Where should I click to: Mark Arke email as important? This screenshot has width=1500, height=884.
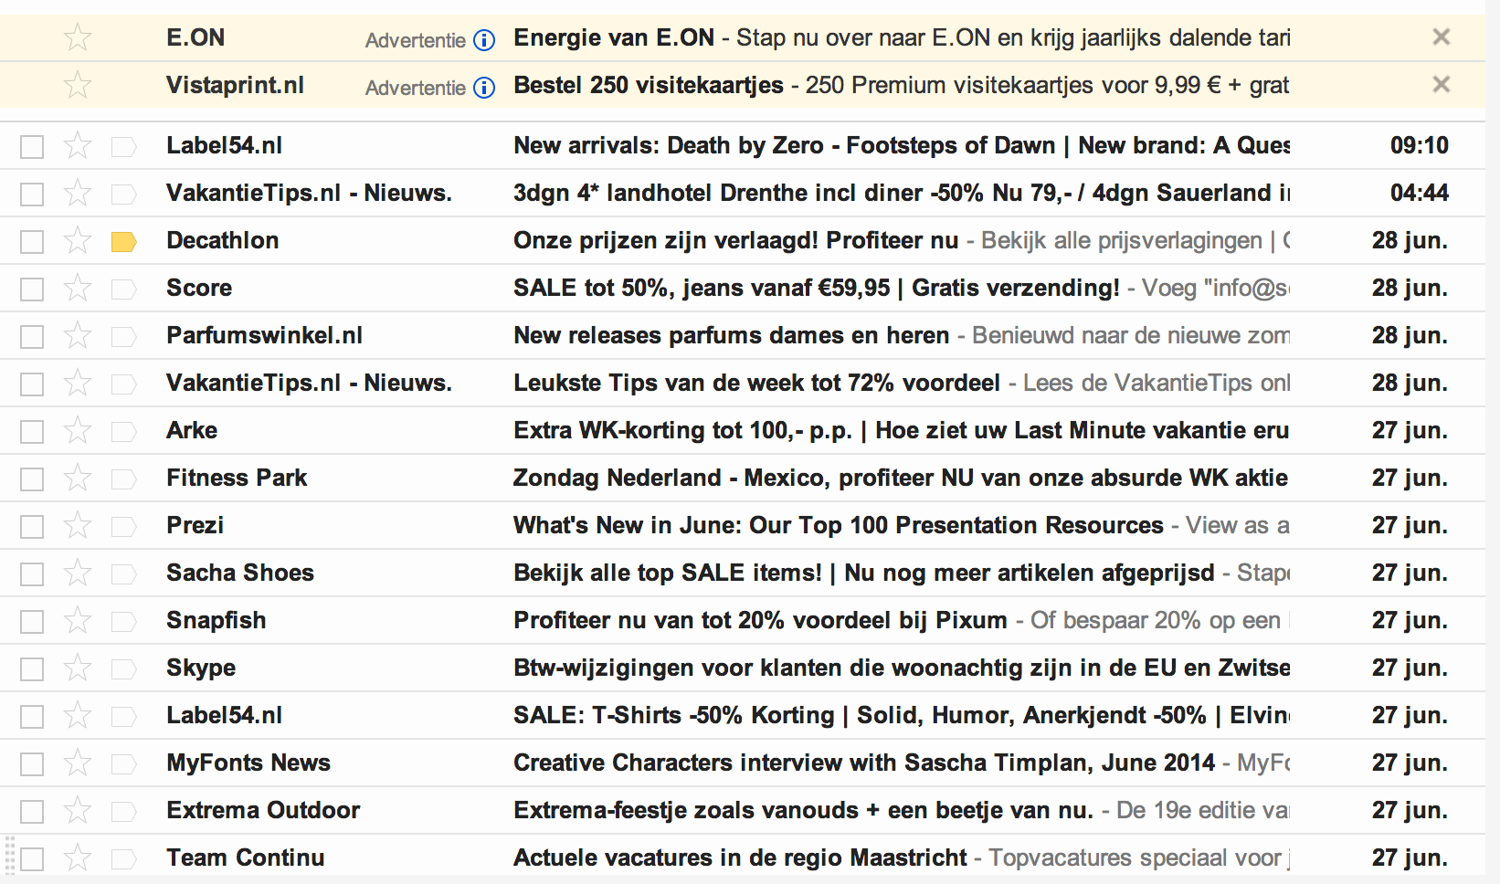(123, 432)
